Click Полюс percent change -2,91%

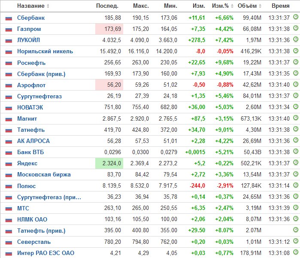[x=225, y=185]
